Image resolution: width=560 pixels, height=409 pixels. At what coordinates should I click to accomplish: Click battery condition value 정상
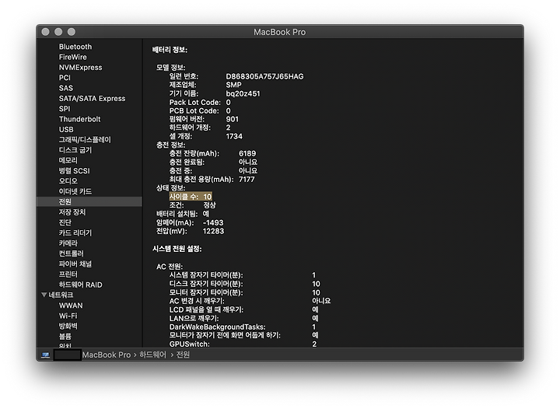209,204
